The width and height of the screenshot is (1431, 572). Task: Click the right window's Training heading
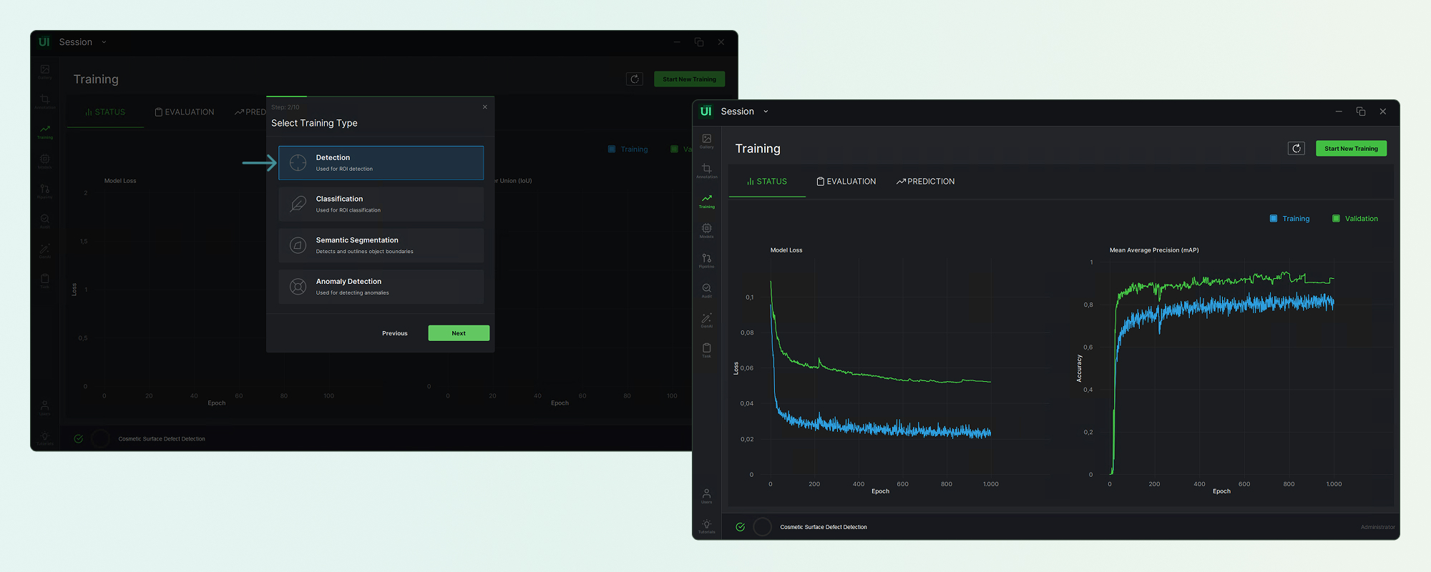758,149
